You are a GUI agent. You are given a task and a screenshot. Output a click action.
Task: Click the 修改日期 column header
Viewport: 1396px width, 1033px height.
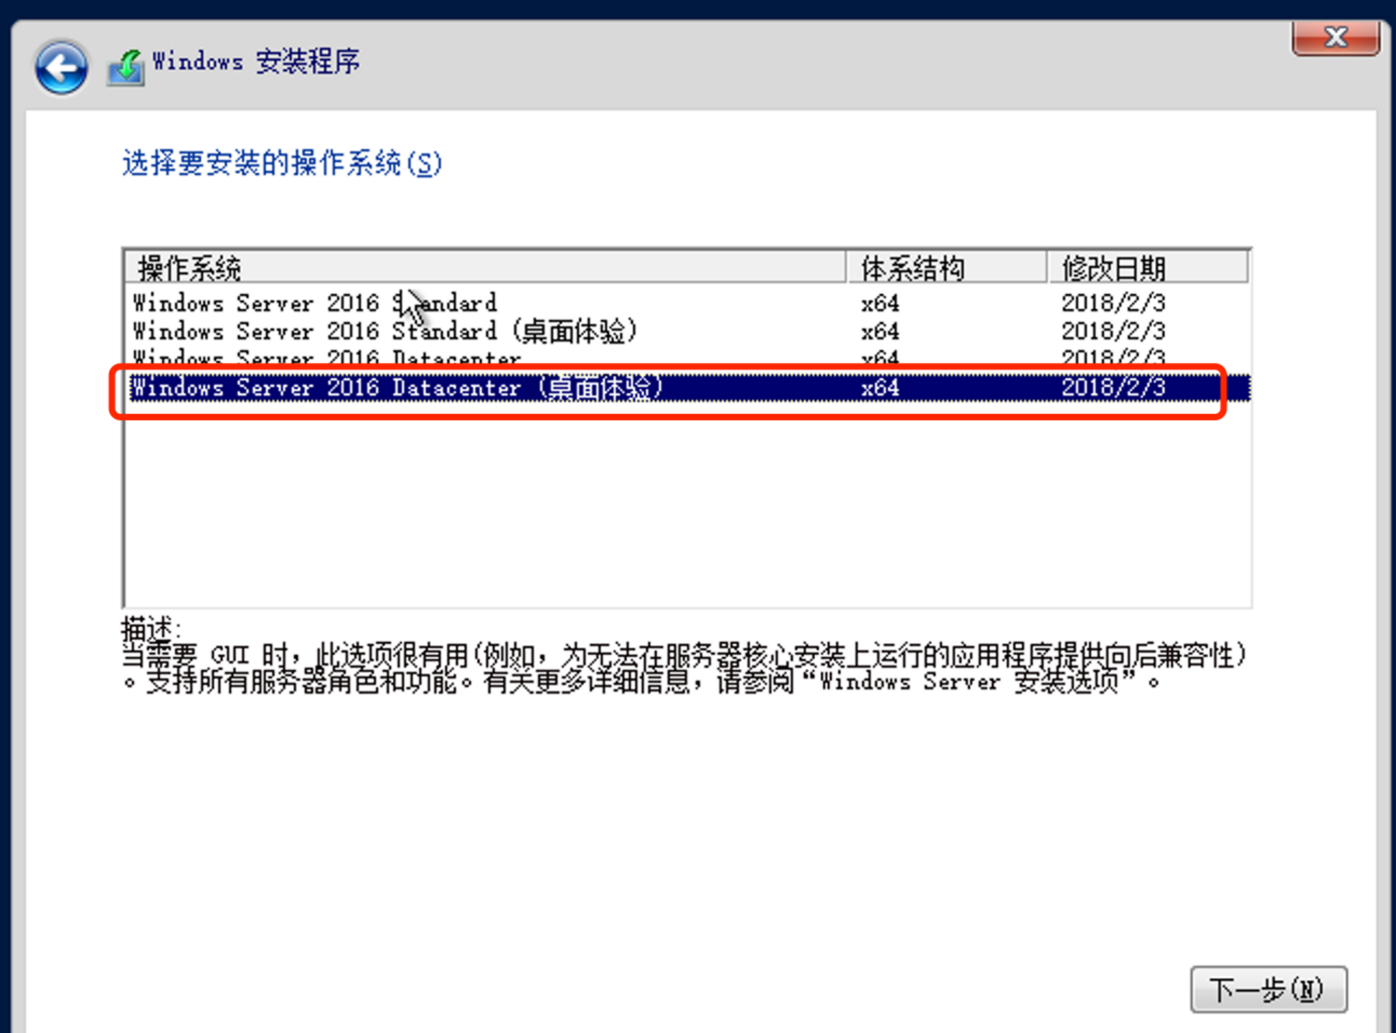point(1148,268)
